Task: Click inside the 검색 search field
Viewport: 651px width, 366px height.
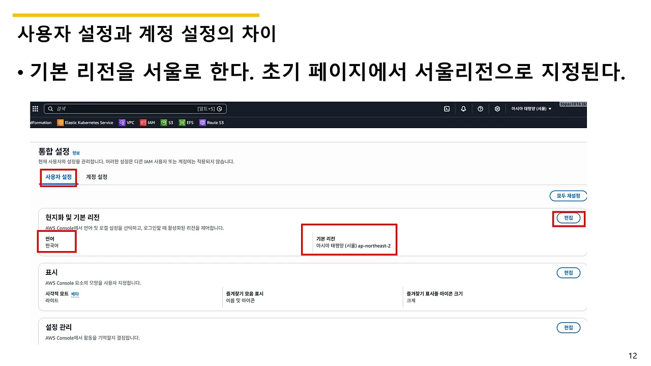Action: (x=127, y=108)
